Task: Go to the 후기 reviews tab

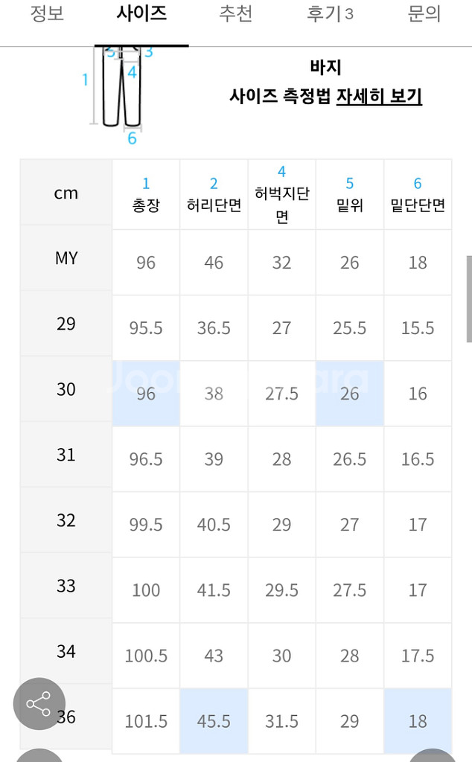Action: [330, 14]
